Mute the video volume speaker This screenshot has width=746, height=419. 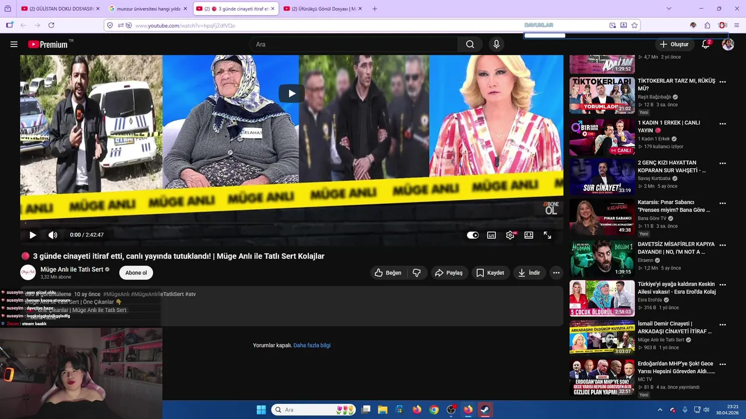point(52,235)
